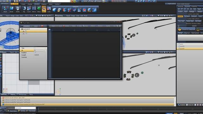203x114 pixels.
Task: Click the Free mode button
Action: pos(31,111)
